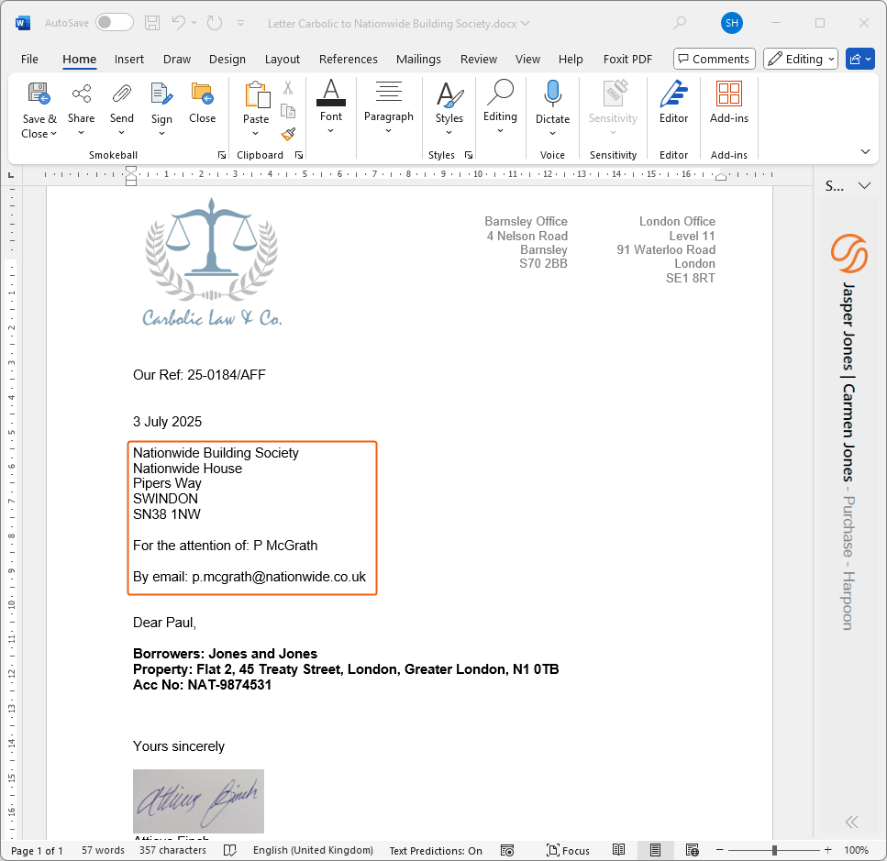
Task: Switch to the References tab
Action: click(348, 60)
